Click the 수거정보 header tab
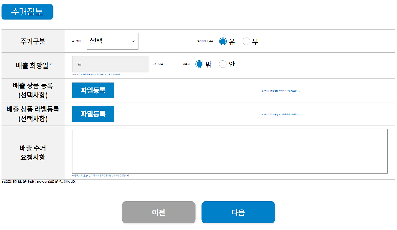This screenshot has height=230, width=397. click(27, 12)
